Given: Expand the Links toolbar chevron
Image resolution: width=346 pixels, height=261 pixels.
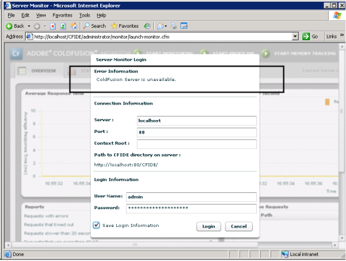Looking at the screenshot, I should pos(342,35).
